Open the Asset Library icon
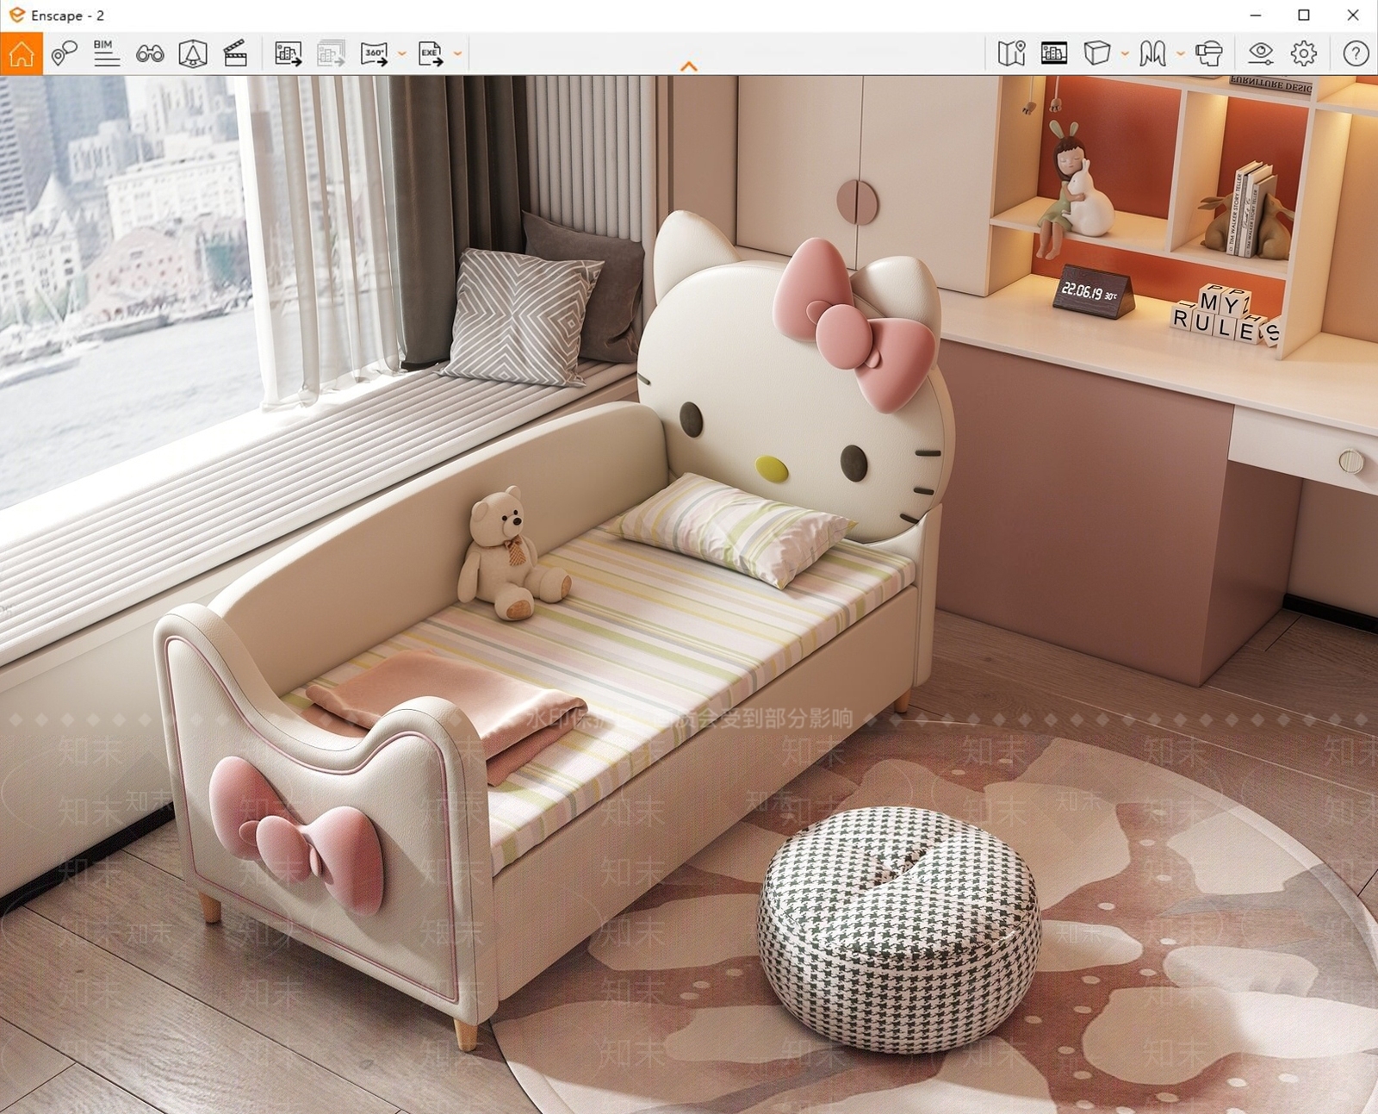 1054,53
